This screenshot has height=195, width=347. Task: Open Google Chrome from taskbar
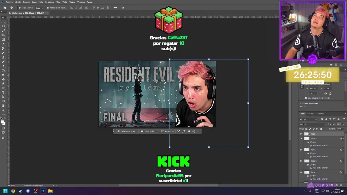pyautogui.click(x=13, y=191)
